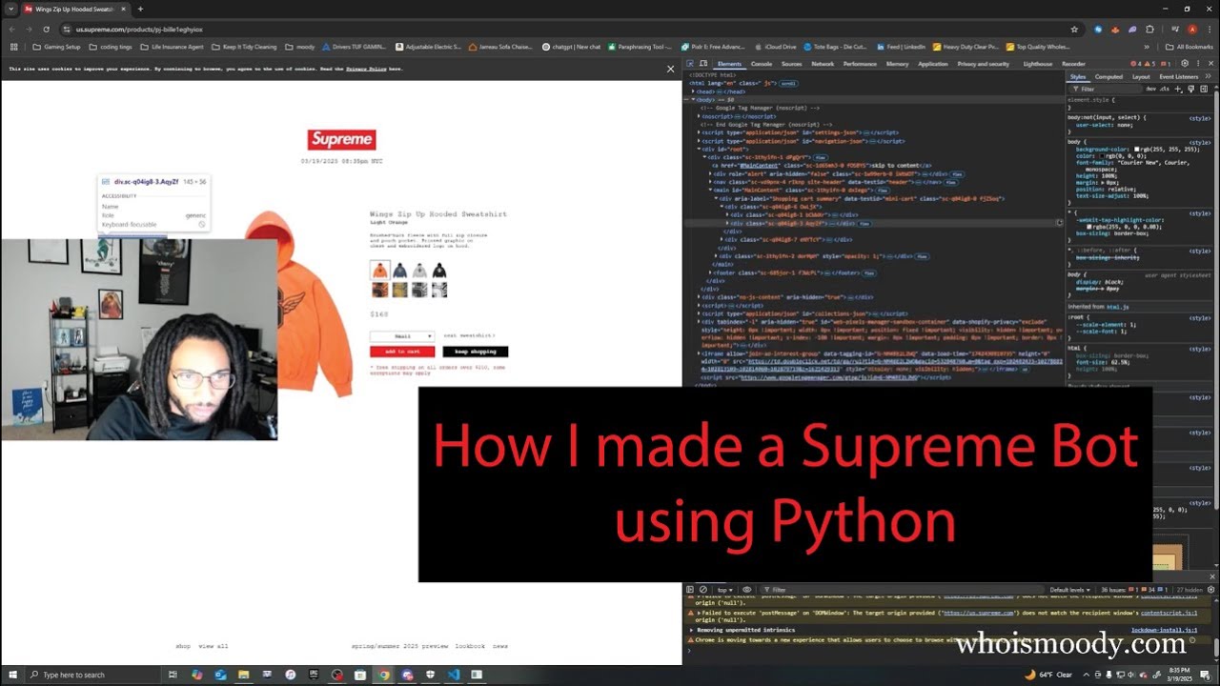1220x686 pixels.
Task: Open the Visual Studio Code taskbar icon
Action: (453, 675)
